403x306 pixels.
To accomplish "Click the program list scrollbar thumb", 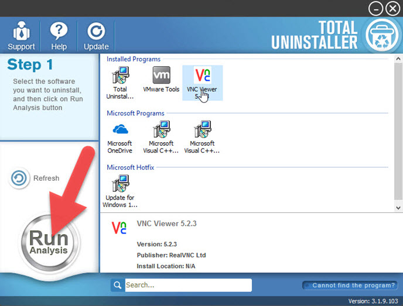I will pos(398,130).
